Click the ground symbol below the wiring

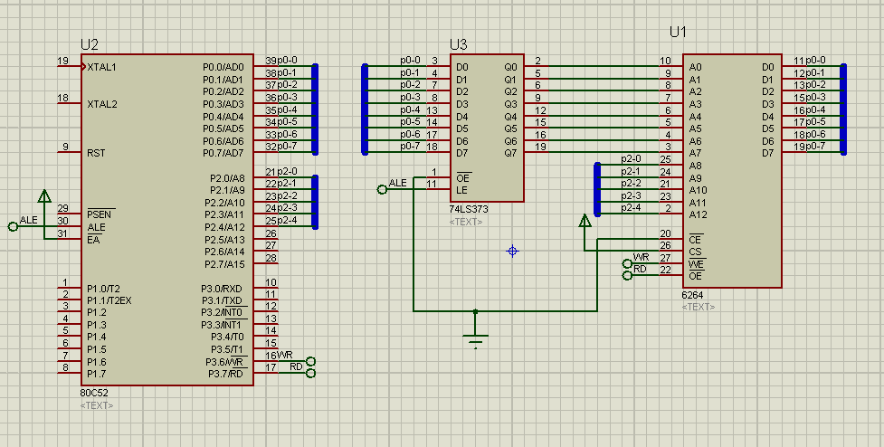pos(475,338)
